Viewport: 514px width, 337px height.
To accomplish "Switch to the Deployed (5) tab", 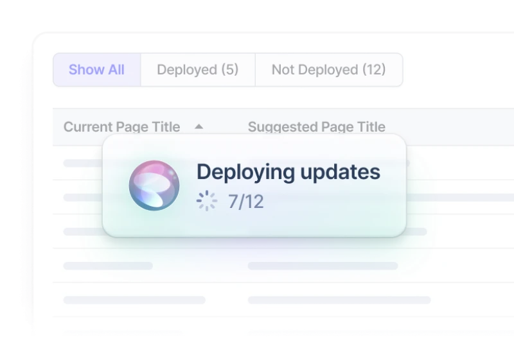I will click(x=198, y=70).
